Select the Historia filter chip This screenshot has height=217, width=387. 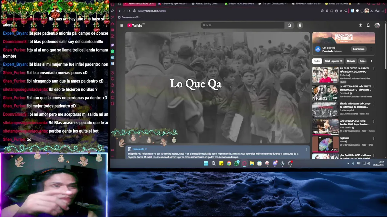pyautogui.click(x=351, y=61)
